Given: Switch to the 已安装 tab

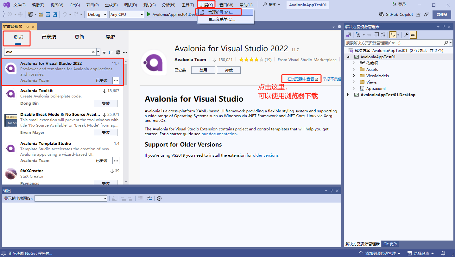Looking at the screenshot, I should click(x=49, y=37).
